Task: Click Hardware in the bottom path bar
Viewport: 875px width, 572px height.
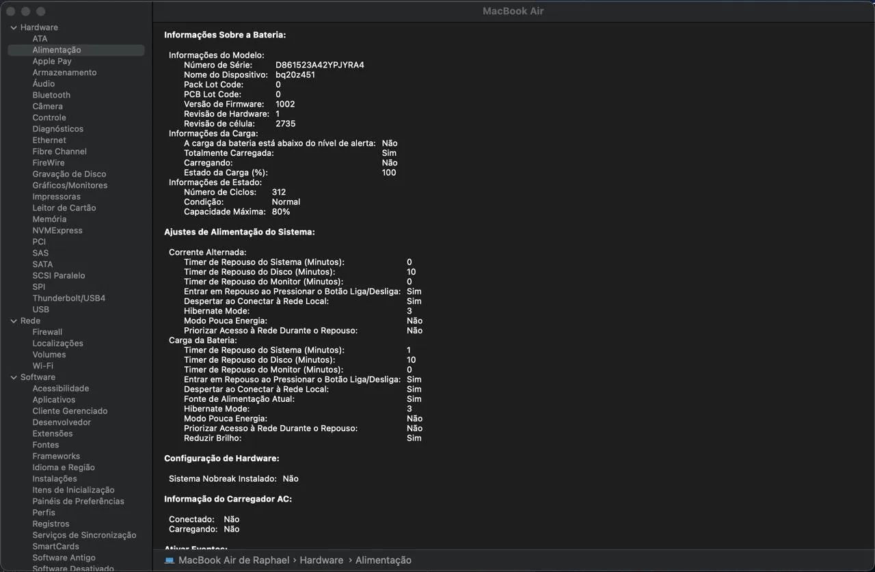Action: point(321,560)
